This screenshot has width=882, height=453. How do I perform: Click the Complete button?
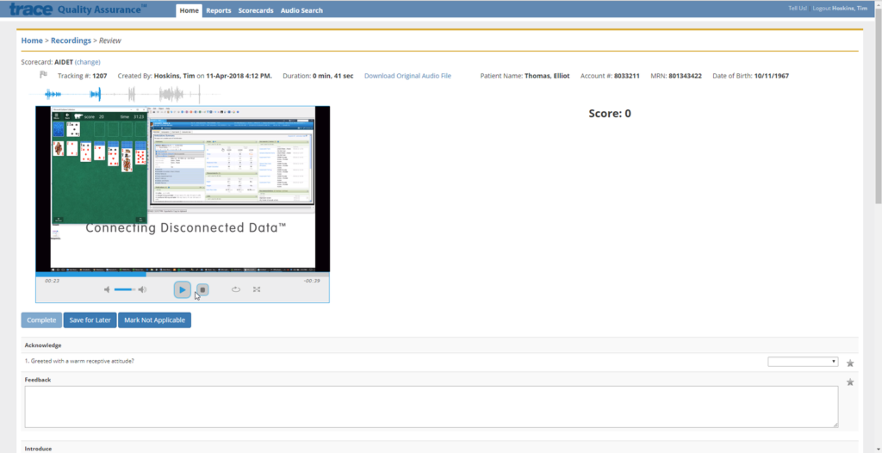pyautogui.click(x=41, y=320)
